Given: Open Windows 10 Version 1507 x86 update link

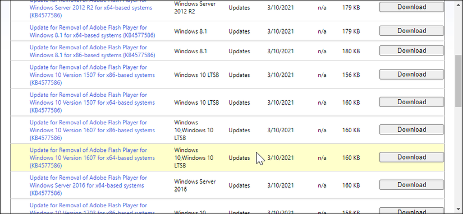Looking at the screenshot, I should [x=92, y=75].
